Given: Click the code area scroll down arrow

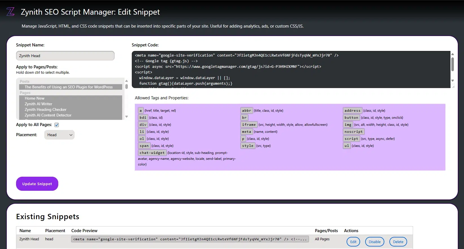Looking at the screenshot, I should pos(452,81).
